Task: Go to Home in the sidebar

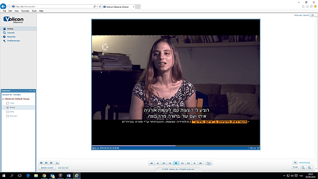Action: click(10, 29)
